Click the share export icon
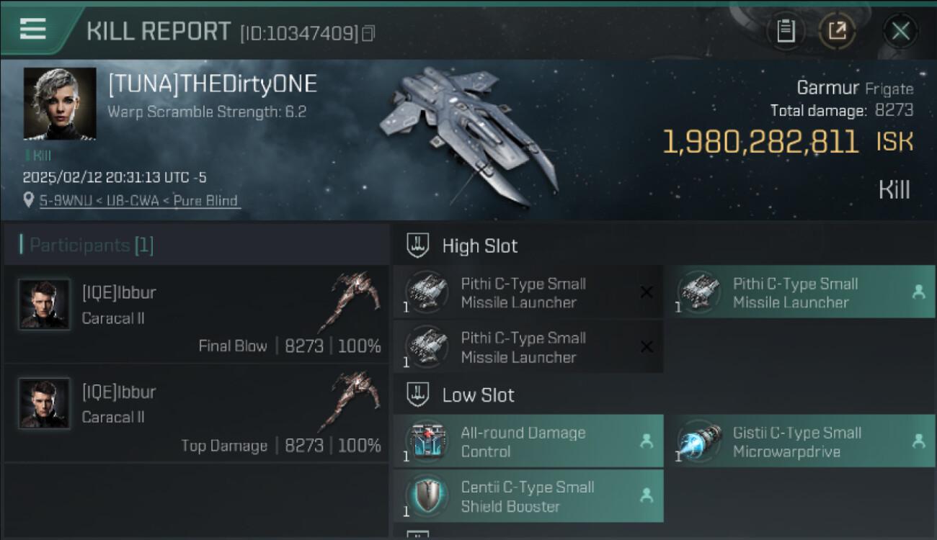 [837, 31]
